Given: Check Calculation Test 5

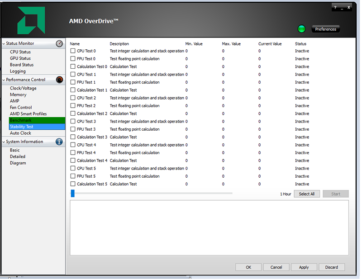Looking at the screenshot, I should pyautogui.click(x=73, y=184).
